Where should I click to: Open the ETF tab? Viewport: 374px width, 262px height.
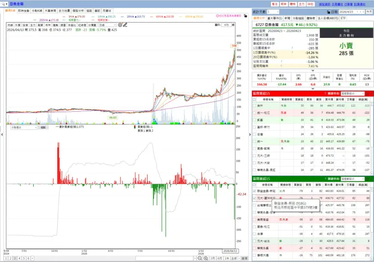[x=343, y=18]
